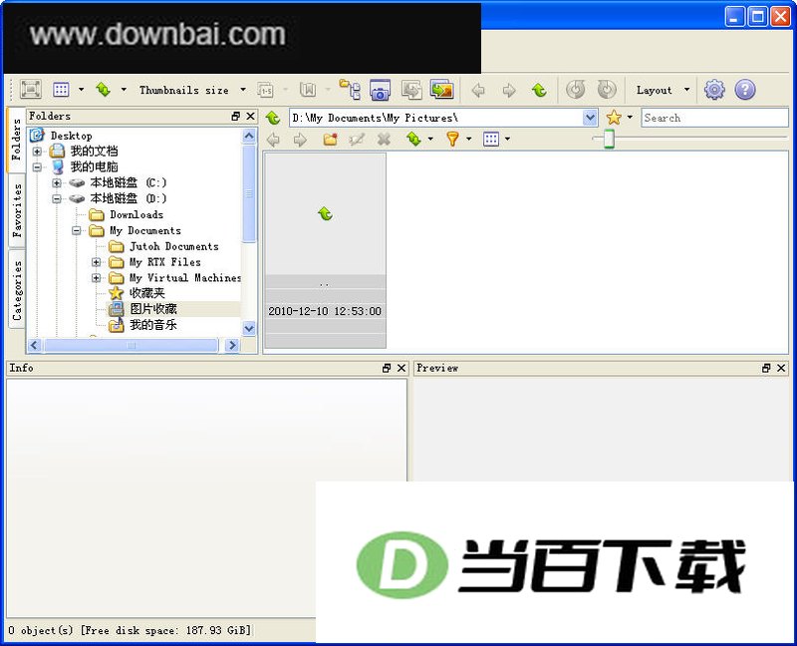Click the rename edit icon

357,139
